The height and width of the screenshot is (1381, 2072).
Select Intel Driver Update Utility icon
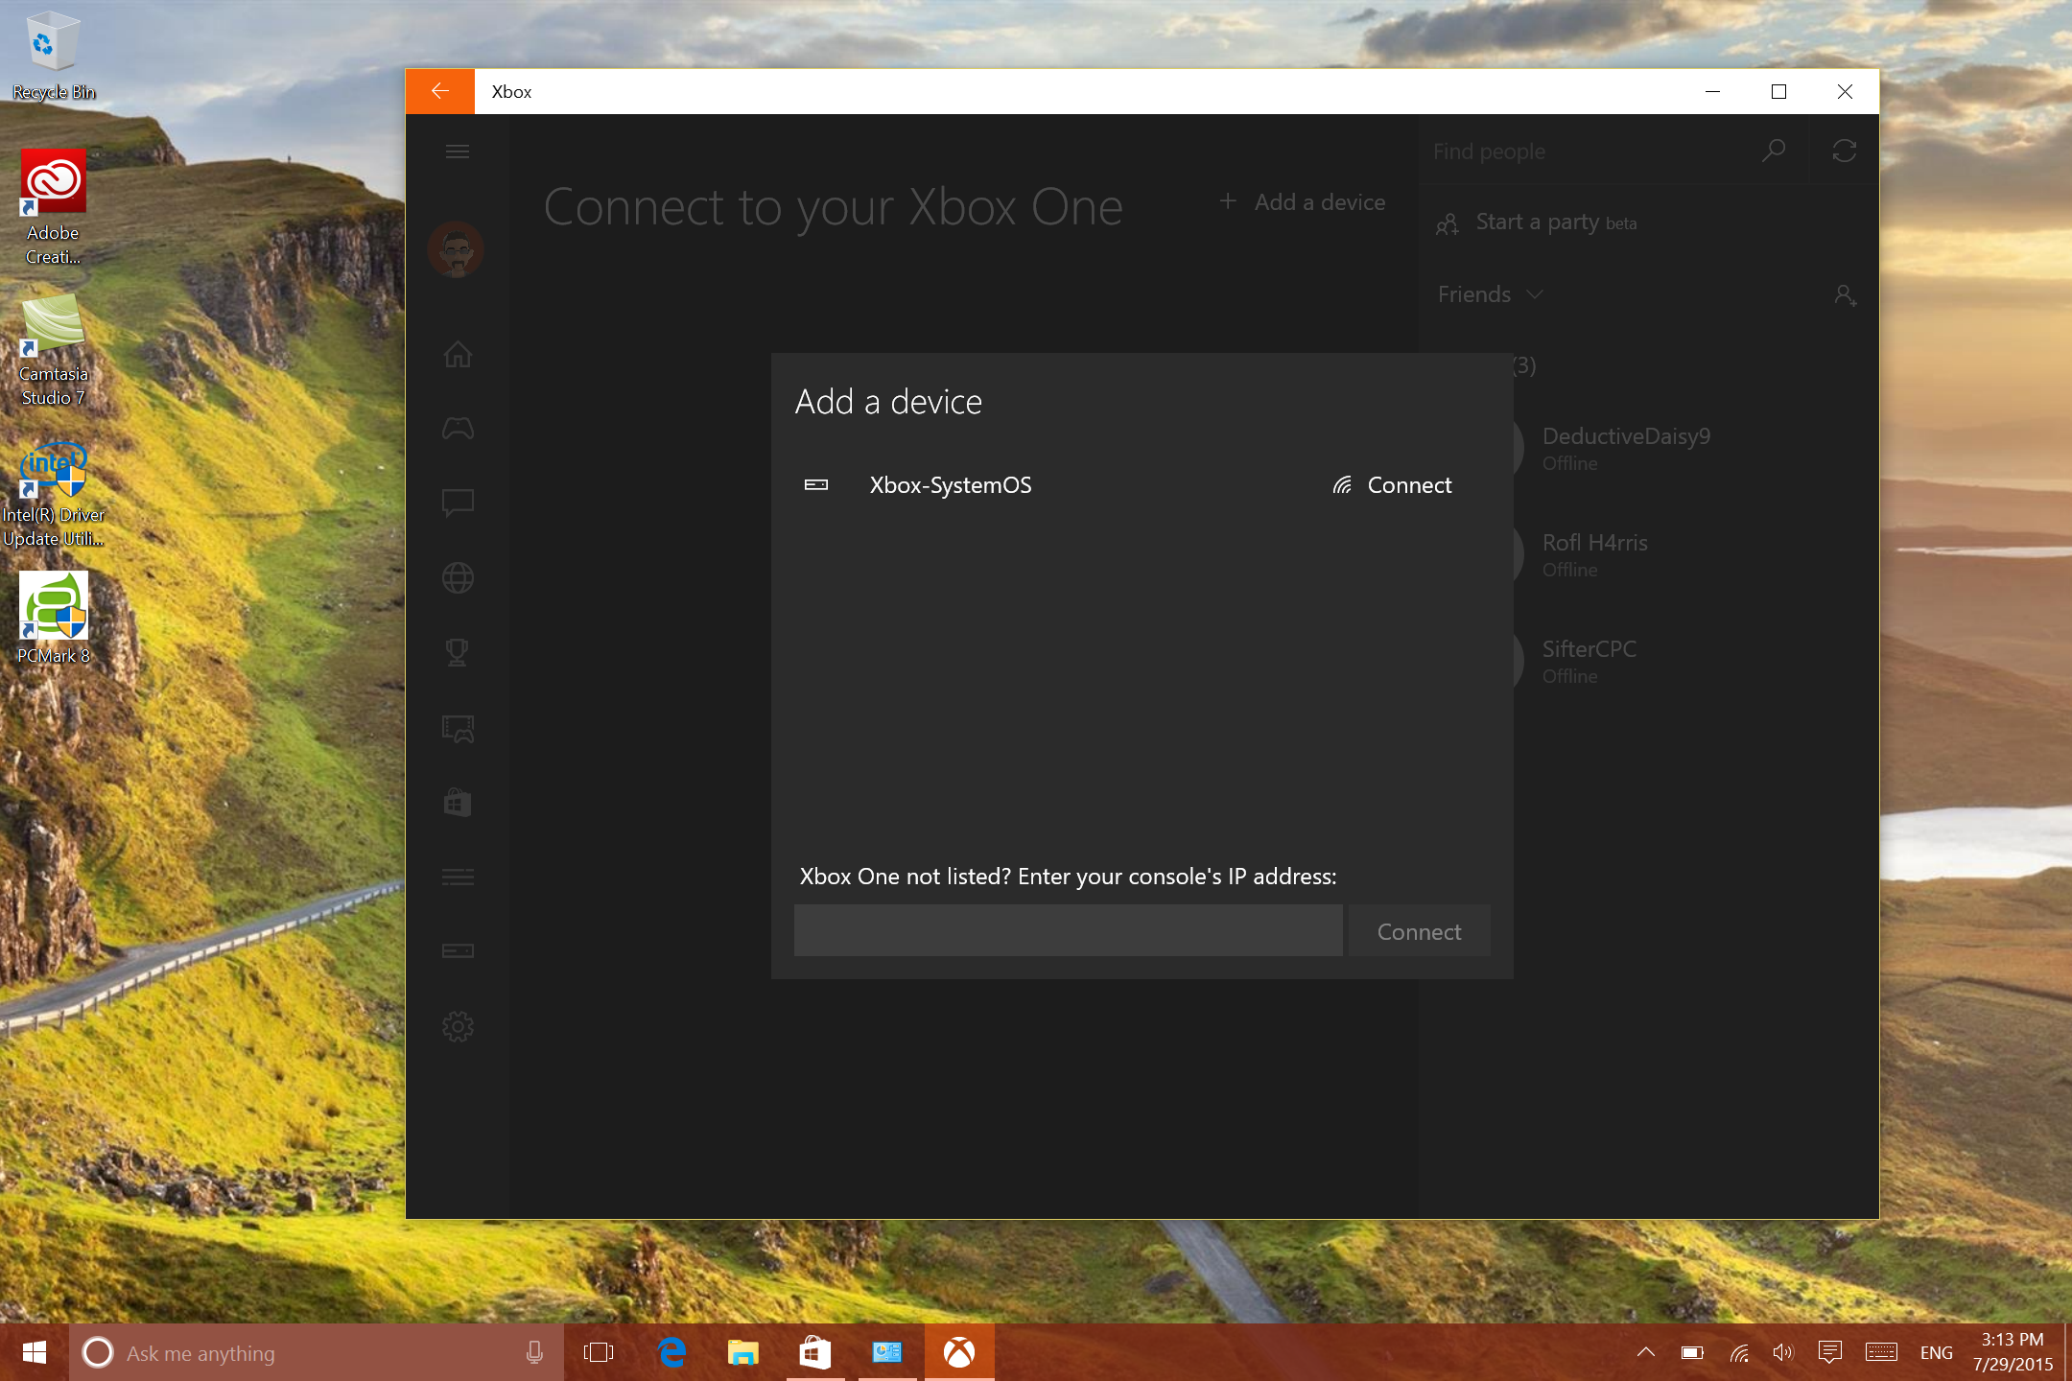click(54, 495)
